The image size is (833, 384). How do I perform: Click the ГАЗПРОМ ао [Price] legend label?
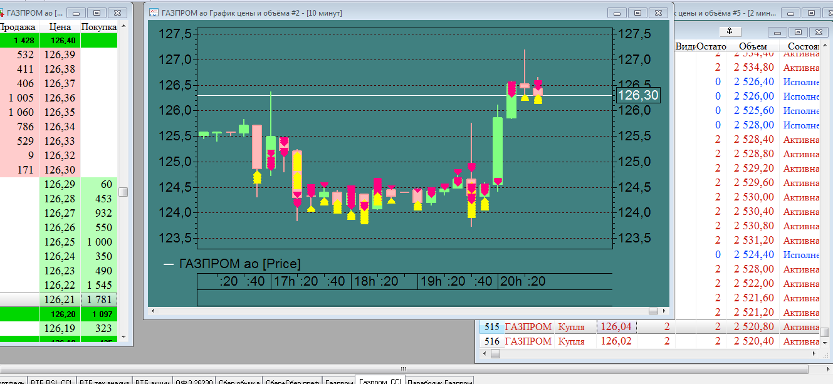(x=239, y=264)
